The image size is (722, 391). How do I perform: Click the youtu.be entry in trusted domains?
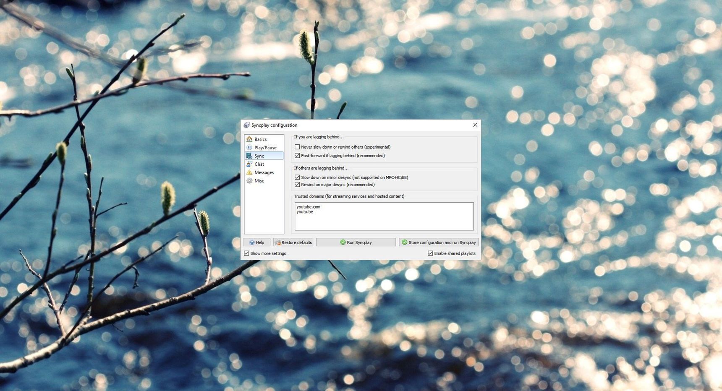click(x=305, y=212)
